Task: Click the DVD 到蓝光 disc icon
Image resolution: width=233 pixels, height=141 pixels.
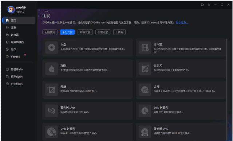Action: pos(145,111)
